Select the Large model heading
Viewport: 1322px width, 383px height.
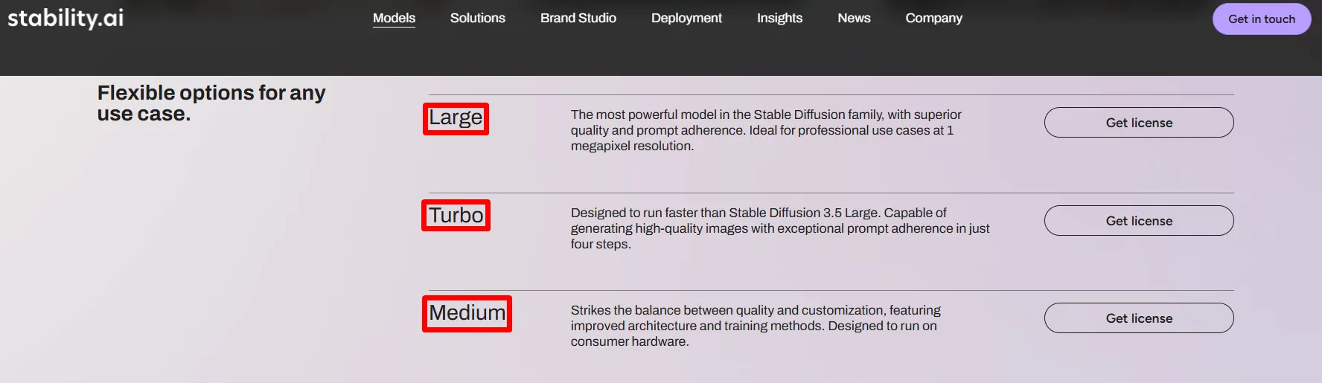click(456, 118)
